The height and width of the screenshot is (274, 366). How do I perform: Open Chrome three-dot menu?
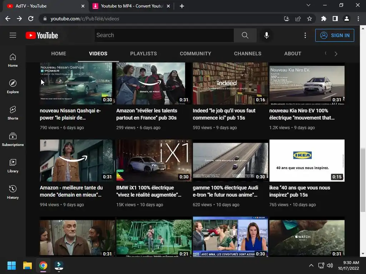358,19
